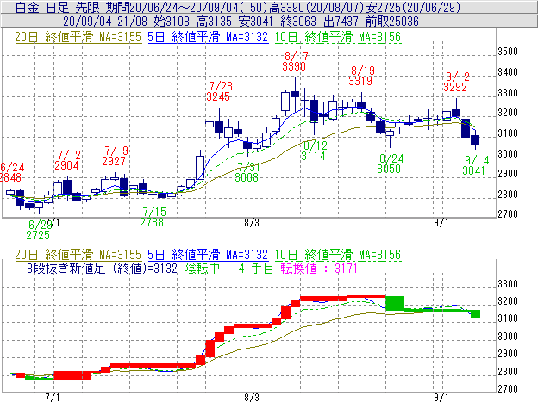Click the 前取25036 value in header
Image resolution: width=538 pixels, height=408 pixels.
click(x=391, y=22)
